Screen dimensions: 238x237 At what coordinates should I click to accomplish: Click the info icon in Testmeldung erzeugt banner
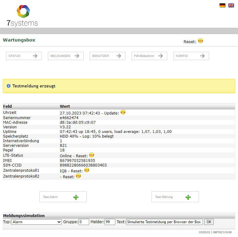click(9, 86)
